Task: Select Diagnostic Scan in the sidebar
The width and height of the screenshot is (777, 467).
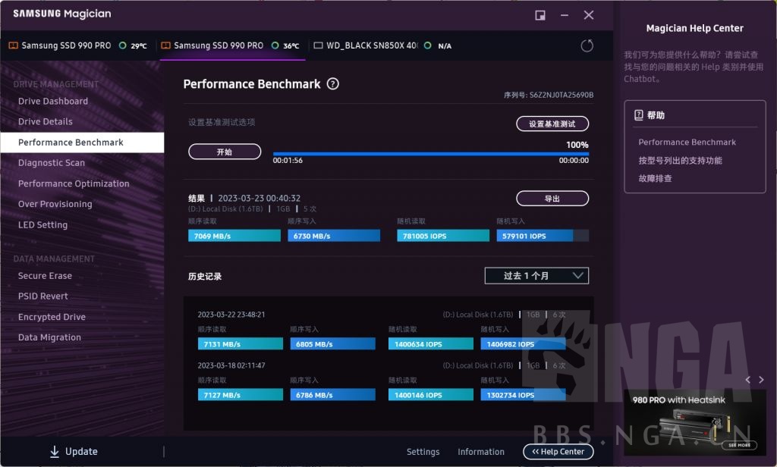Action: (51, 162)
